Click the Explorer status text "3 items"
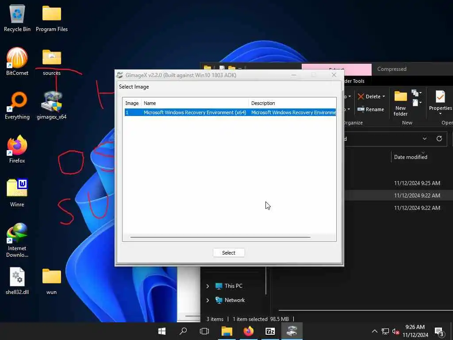The image size is (453, 340). pyautogui.click(x=215, y=319)
